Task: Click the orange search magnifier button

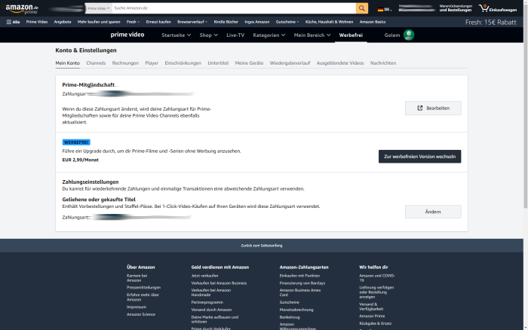Action: point(361,8)
